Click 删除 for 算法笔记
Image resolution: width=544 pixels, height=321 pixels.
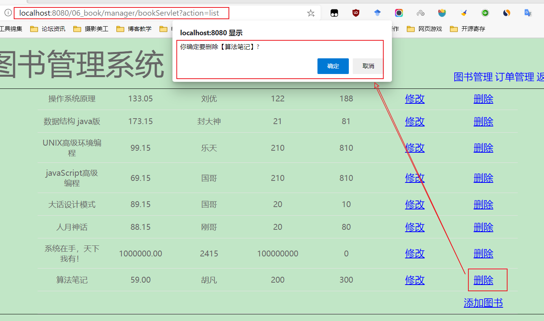(483, 280)
